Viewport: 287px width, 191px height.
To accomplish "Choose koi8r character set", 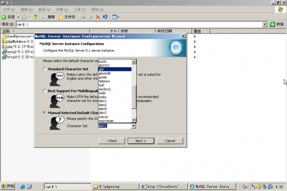I will 115,93.
